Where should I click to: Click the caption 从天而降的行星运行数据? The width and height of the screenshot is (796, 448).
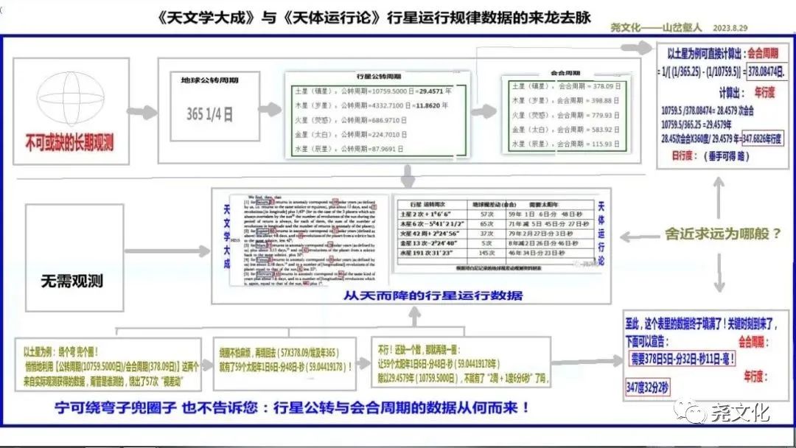[433, 295]
